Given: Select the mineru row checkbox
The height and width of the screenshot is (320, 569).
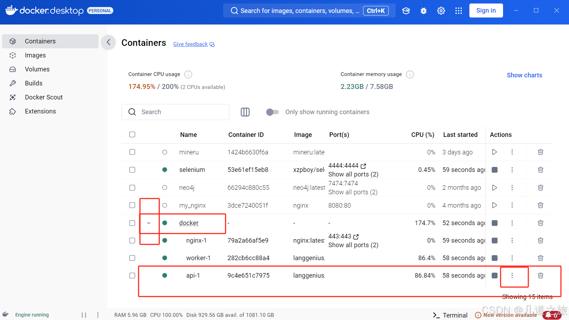Looking at the screenshot, I should pyautogui.click(x=132, y=152).
